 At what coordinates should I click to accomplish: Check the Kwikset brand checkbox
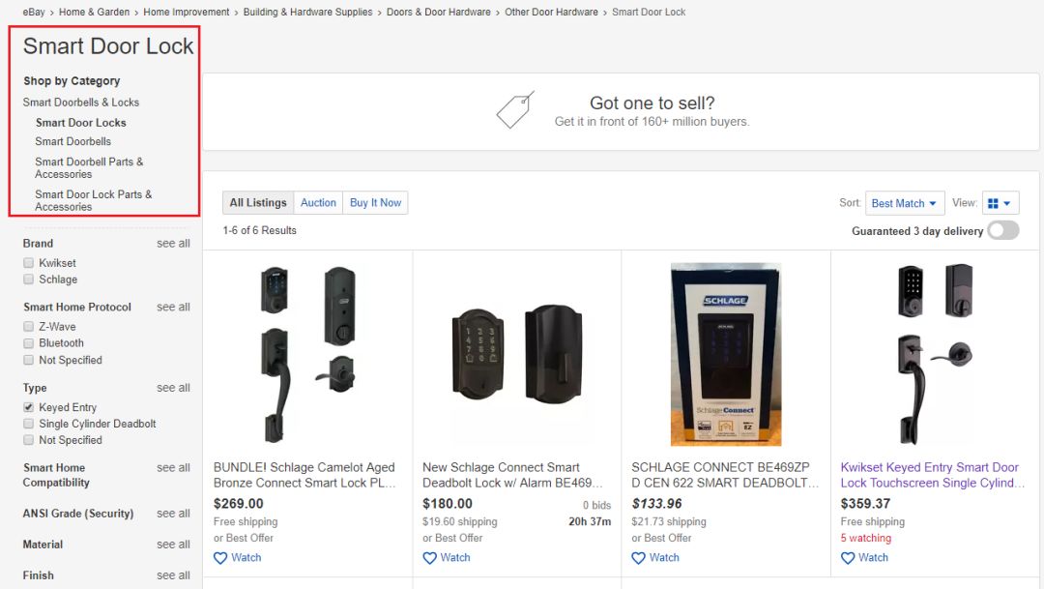[29, 263]
